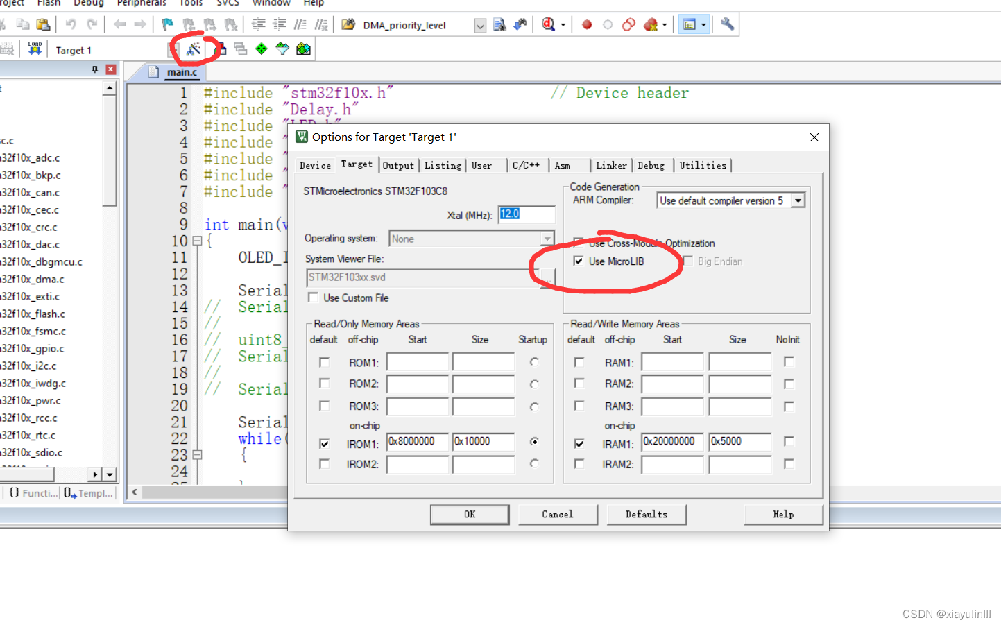This screenshot has width=1001, height=627.
Task: Open the DMA_priority_level find dropdown
Action: [480, 26]
